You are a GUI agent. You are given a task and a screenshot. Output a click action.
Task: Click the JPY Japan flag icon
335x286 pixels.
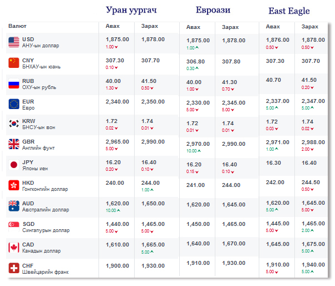click(x=14, y=165)
